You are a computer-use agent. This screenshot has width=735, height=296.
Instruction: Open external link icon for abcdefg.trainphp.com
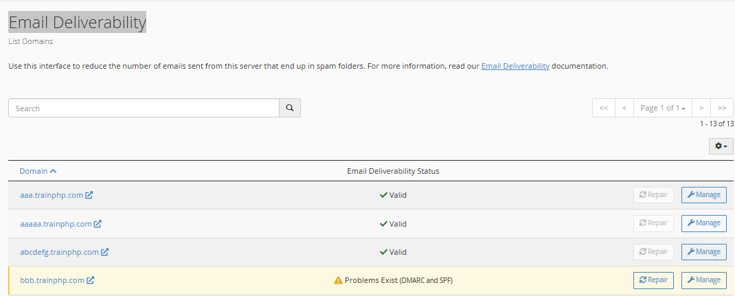[105, 252]
